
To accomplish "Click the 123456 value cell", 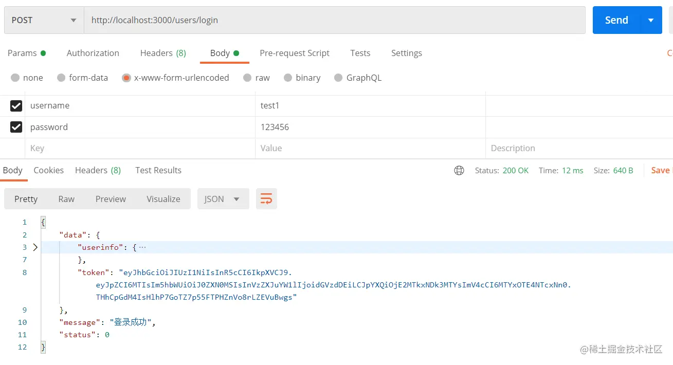I will coord(370,127).
